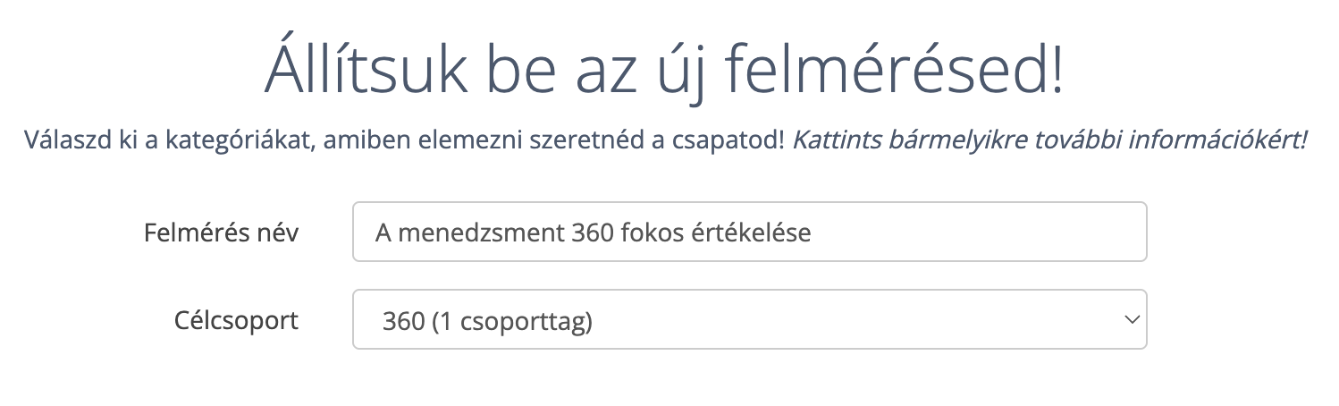
Task: Click the chevron arrow of the Célcsoport select
Action: (1132, 319)
